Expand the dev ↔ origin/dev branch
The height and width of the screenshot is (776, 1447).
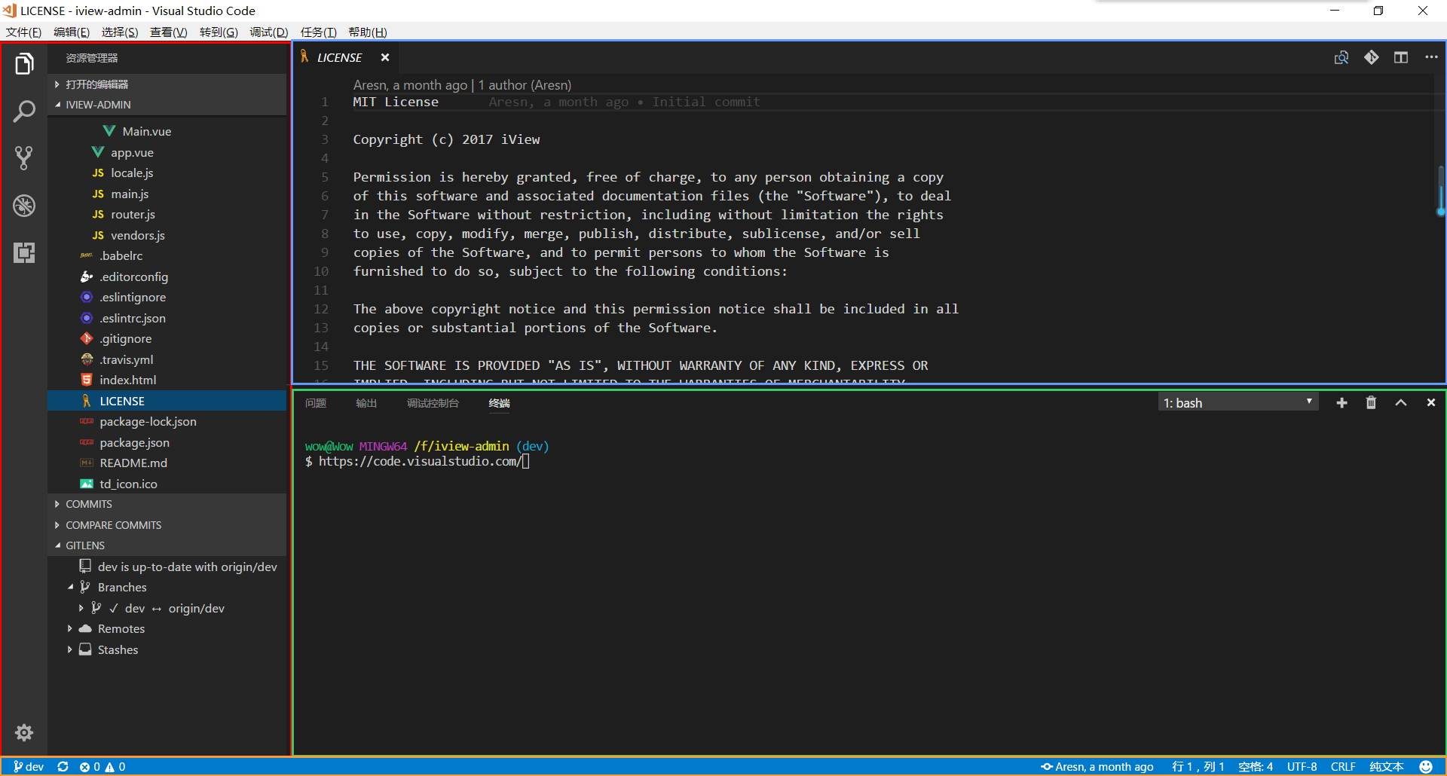pyautogui.click(x=167, y=608)
